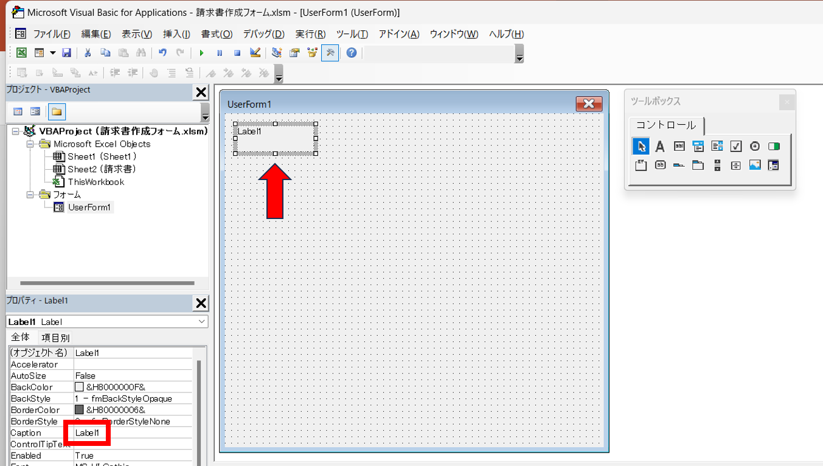Select the Label control in the toolbox
The width and height of the screenshot is (823, 466).
tap(659, 147)
